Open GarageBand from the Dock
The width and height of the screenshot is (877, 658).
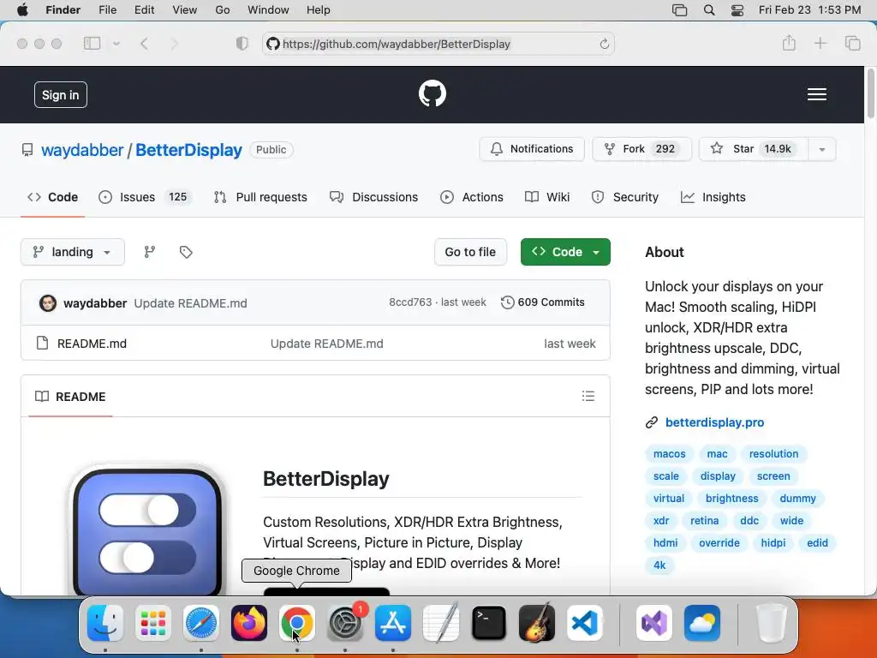tap(537, 623)
